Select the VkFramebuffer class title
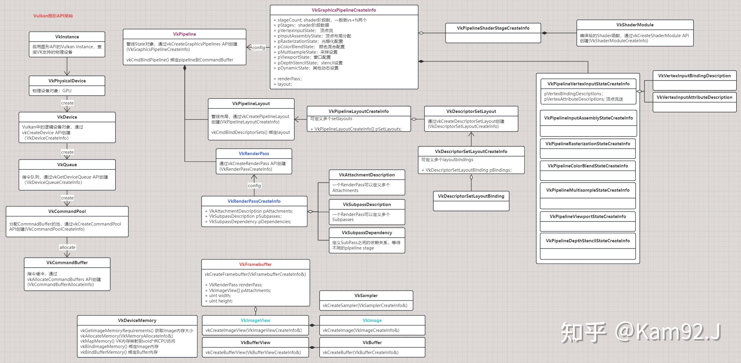The height and width of the screenshot is (363, 741). tap(255, 264)
